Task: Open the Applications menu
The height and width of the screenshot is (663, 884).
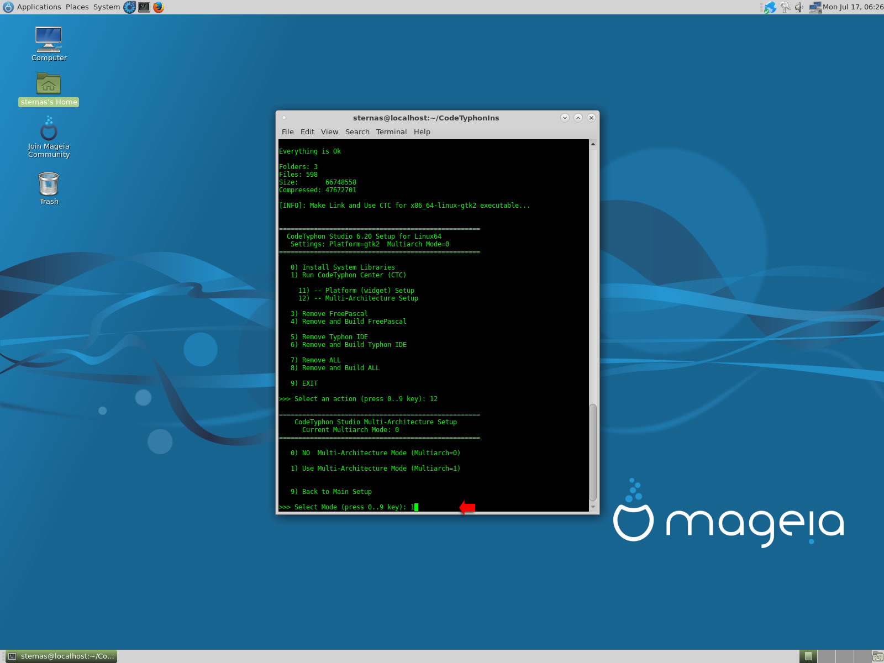Action: click(39, 7)
